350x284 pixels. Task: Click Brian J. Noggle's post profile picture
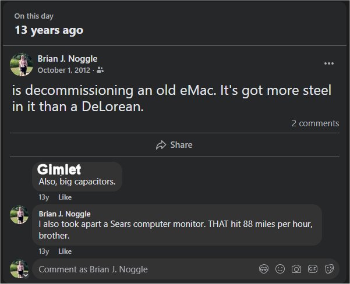click(22, 64)
